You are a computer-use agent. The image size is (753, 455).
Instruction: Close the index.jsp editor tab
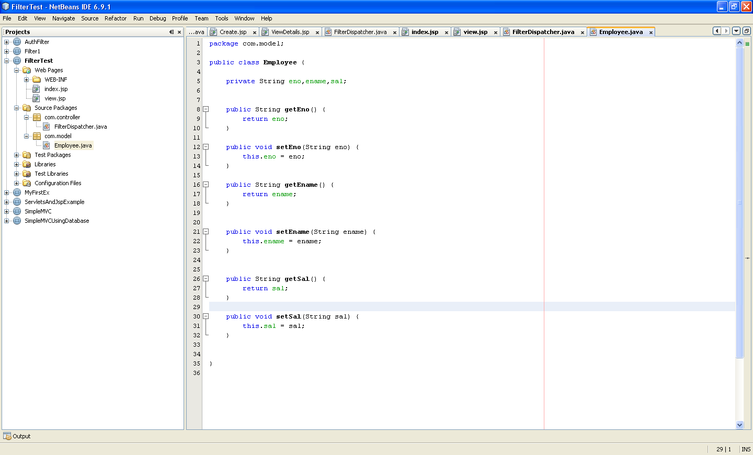coord(446,31)
